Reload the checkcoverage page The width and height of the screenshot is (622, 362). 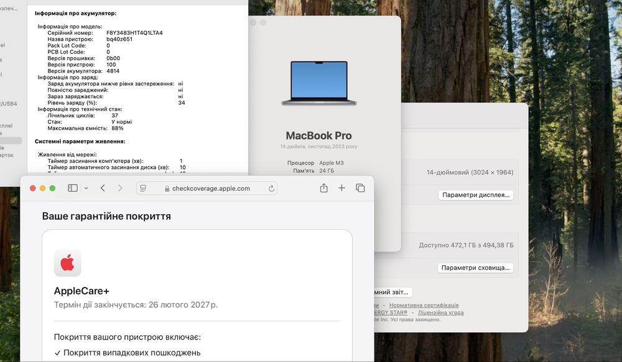[271, 189]
